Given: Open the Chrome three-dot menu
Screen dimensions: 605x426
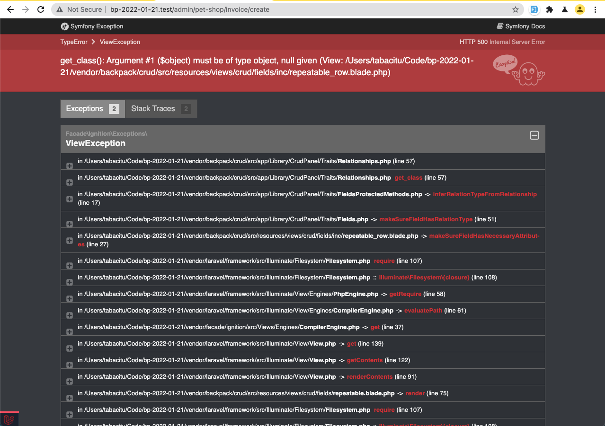Looking at the screenshot, I should [595, 9].
